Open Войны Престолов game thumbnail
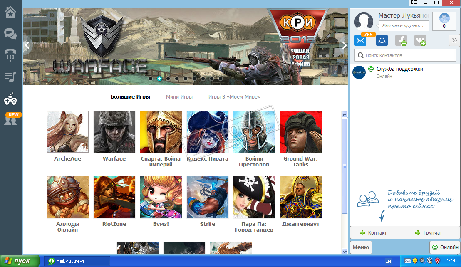 tap(254, 132)
